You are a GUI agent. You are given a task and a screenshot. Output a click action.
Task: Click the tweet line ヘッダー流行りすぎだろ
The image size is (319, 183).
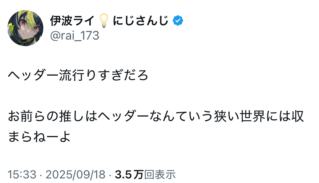coord(78,76)
